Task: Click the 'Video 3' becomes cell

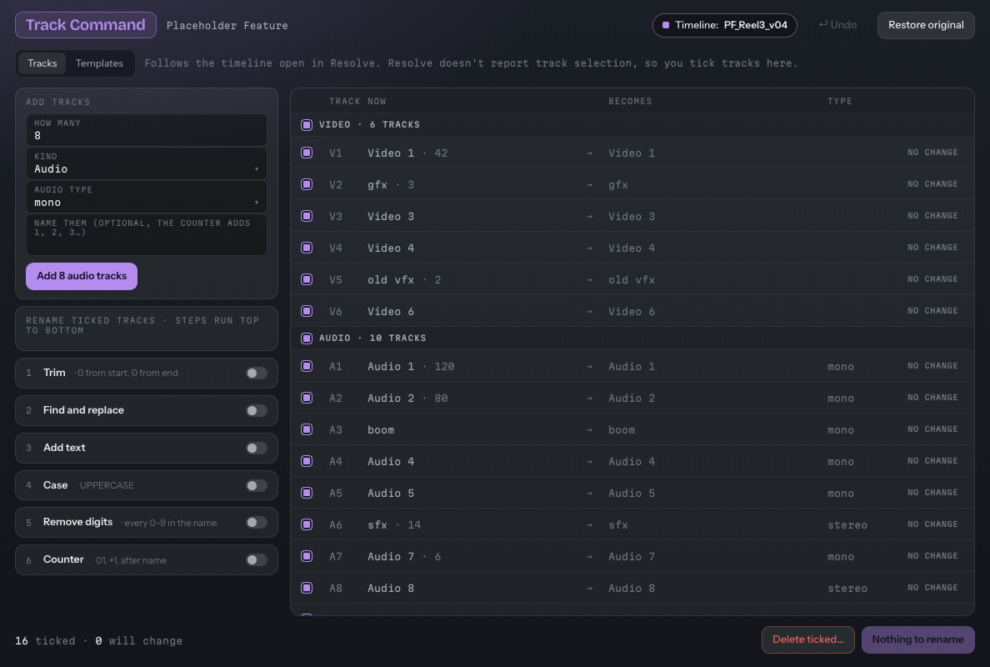Action: [x=632, y=216]
